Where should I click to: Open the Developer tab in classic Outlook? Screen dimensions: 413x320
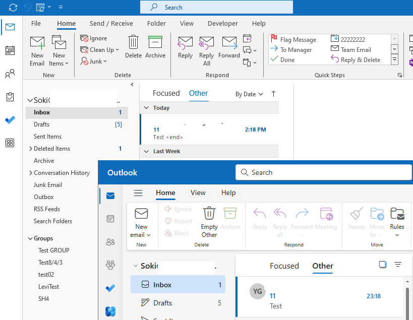point(222,23)
